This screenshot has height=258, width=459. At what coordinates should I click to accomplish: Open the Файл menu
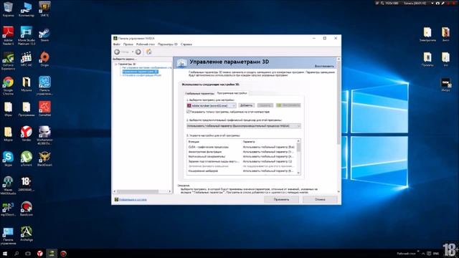(x=116, y=44)
